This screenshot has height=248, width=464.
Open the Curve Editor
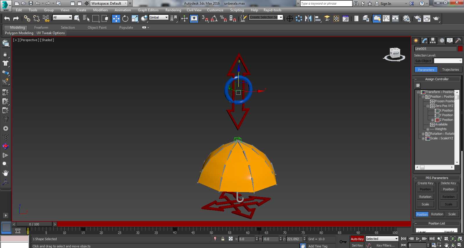tap(386, 19)
